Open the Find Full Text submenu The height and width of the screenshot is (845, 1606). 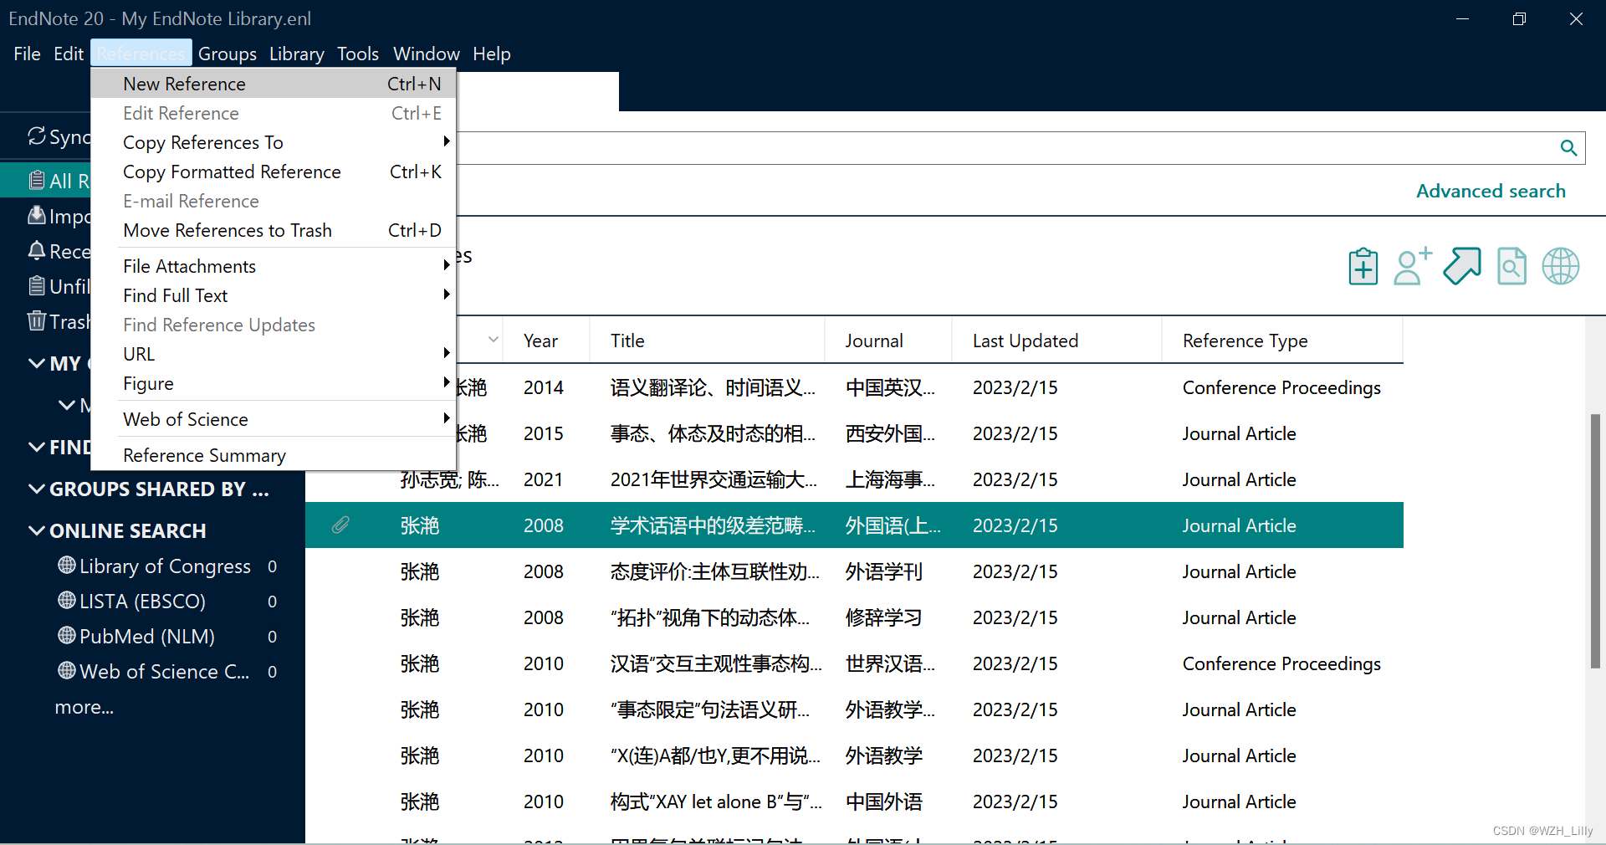click(x=274, y=295)
